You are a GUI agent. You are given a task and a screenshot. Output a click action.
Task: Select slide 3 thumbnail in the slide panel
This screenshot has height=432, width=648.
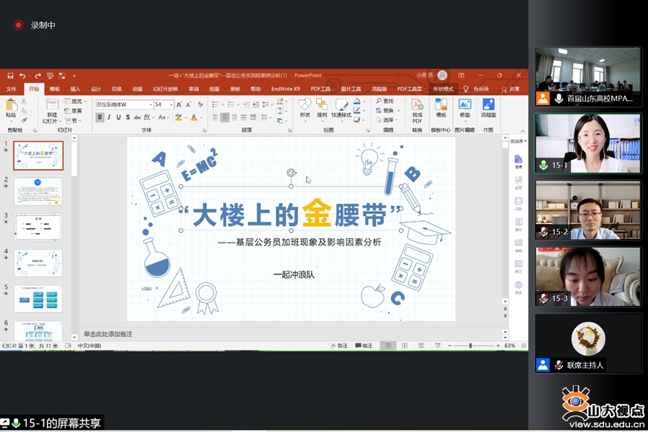(38, 227)
